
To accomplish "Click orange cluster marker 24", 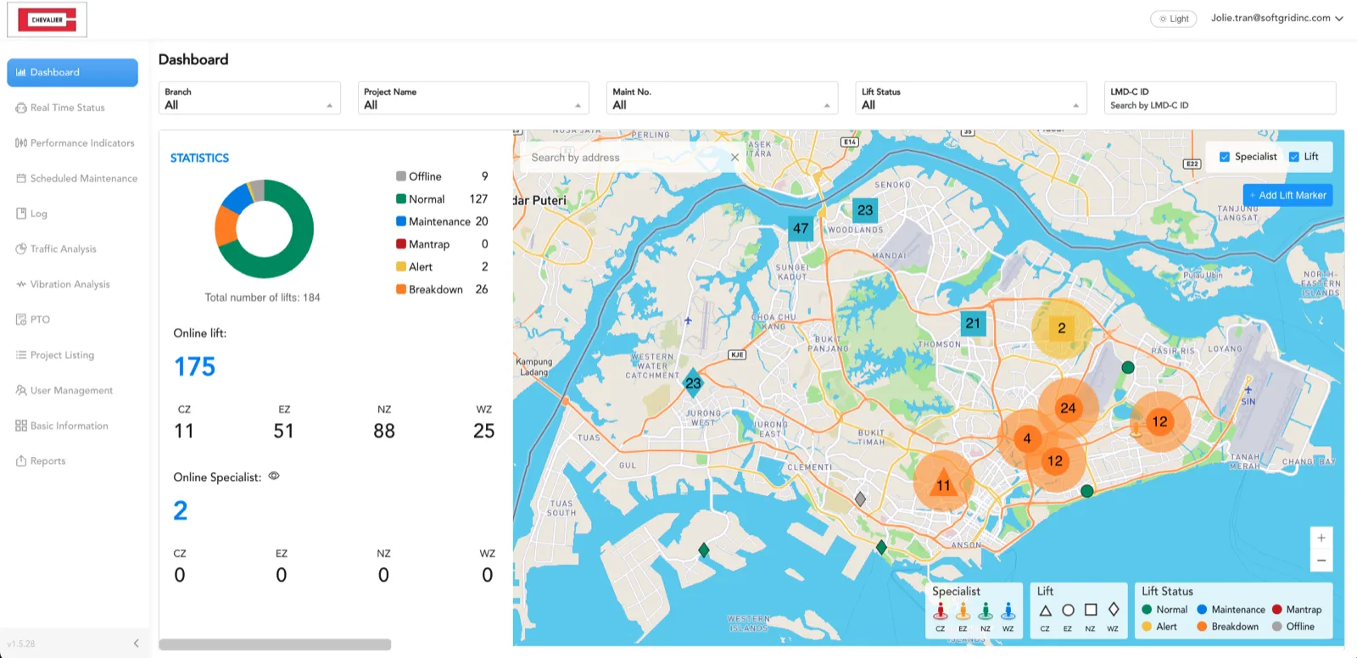I will click(x=1068, y=408).
